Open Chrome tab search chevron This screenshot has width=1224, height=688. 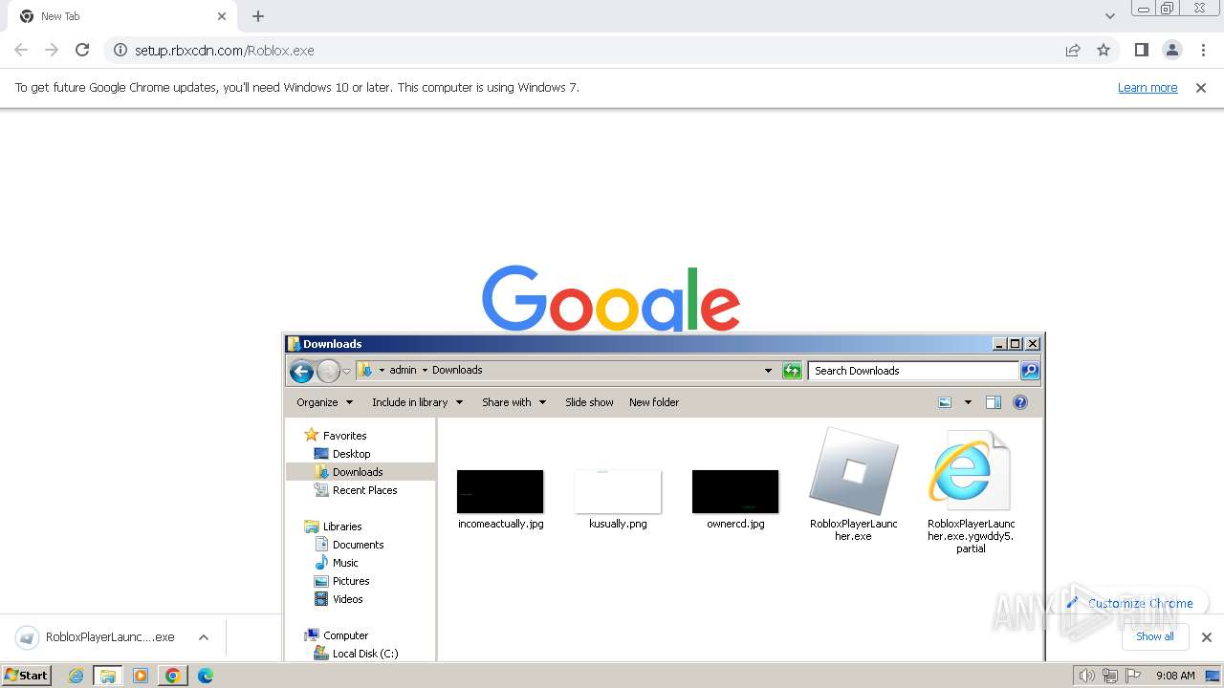pos(1110,16)
